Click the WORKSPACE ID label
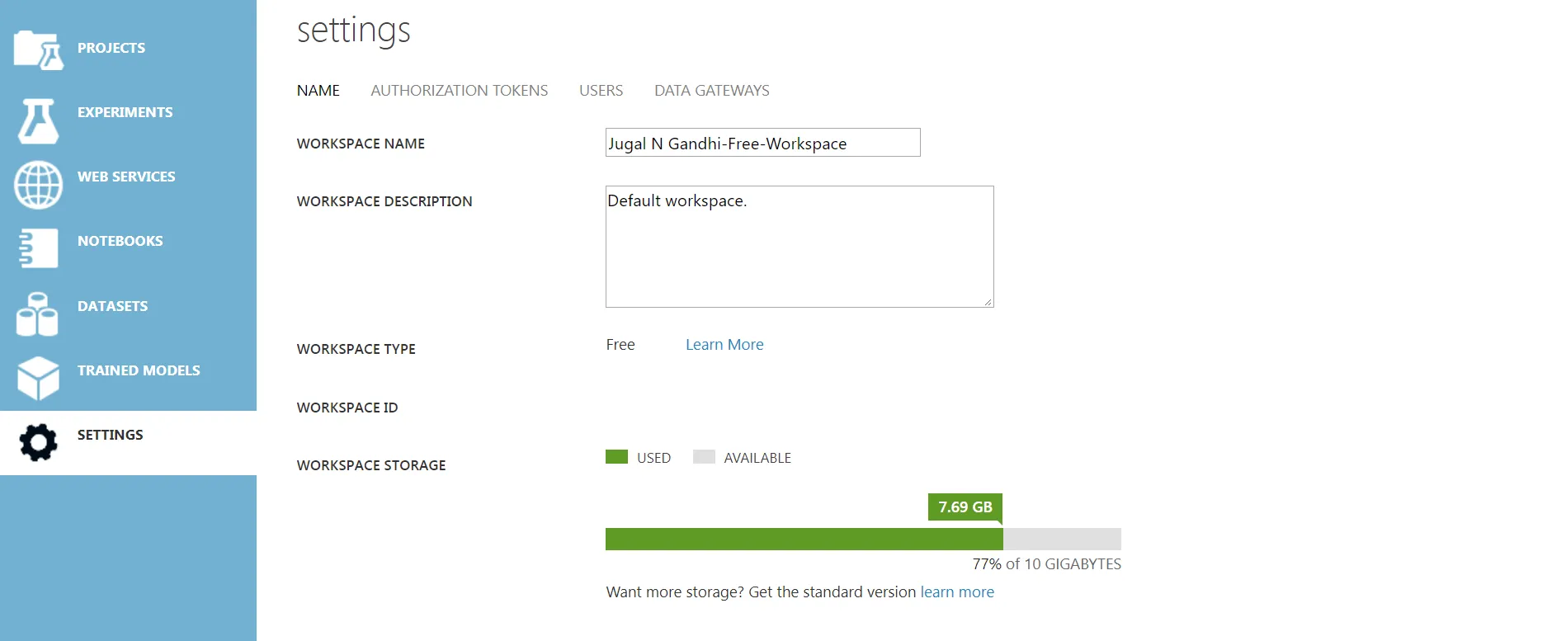The height and width of the screenshot is (641, 1566). (347, 408)
